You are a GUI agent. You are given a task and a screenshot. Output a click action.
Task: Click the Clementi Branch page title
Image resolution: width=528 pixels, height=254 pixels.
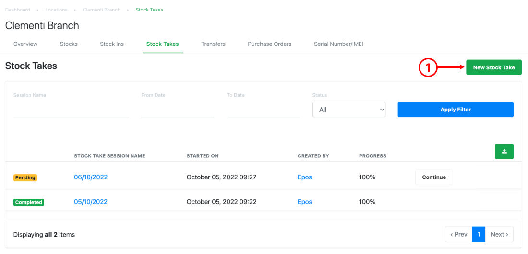click(x=42, y=25)
